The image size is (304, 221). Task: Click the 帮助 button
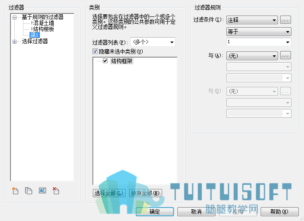280,212
